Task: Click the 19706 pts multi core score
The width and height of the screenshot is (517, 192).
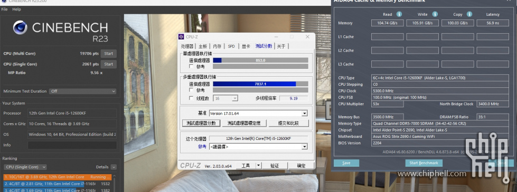Action: click(89, 54)
